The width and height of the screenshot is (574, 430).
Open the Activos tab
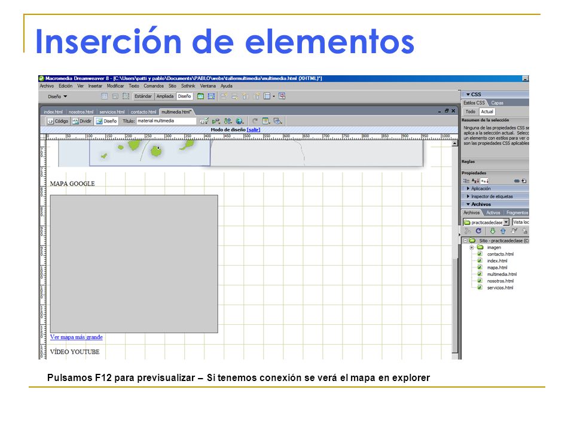(493, 213)
